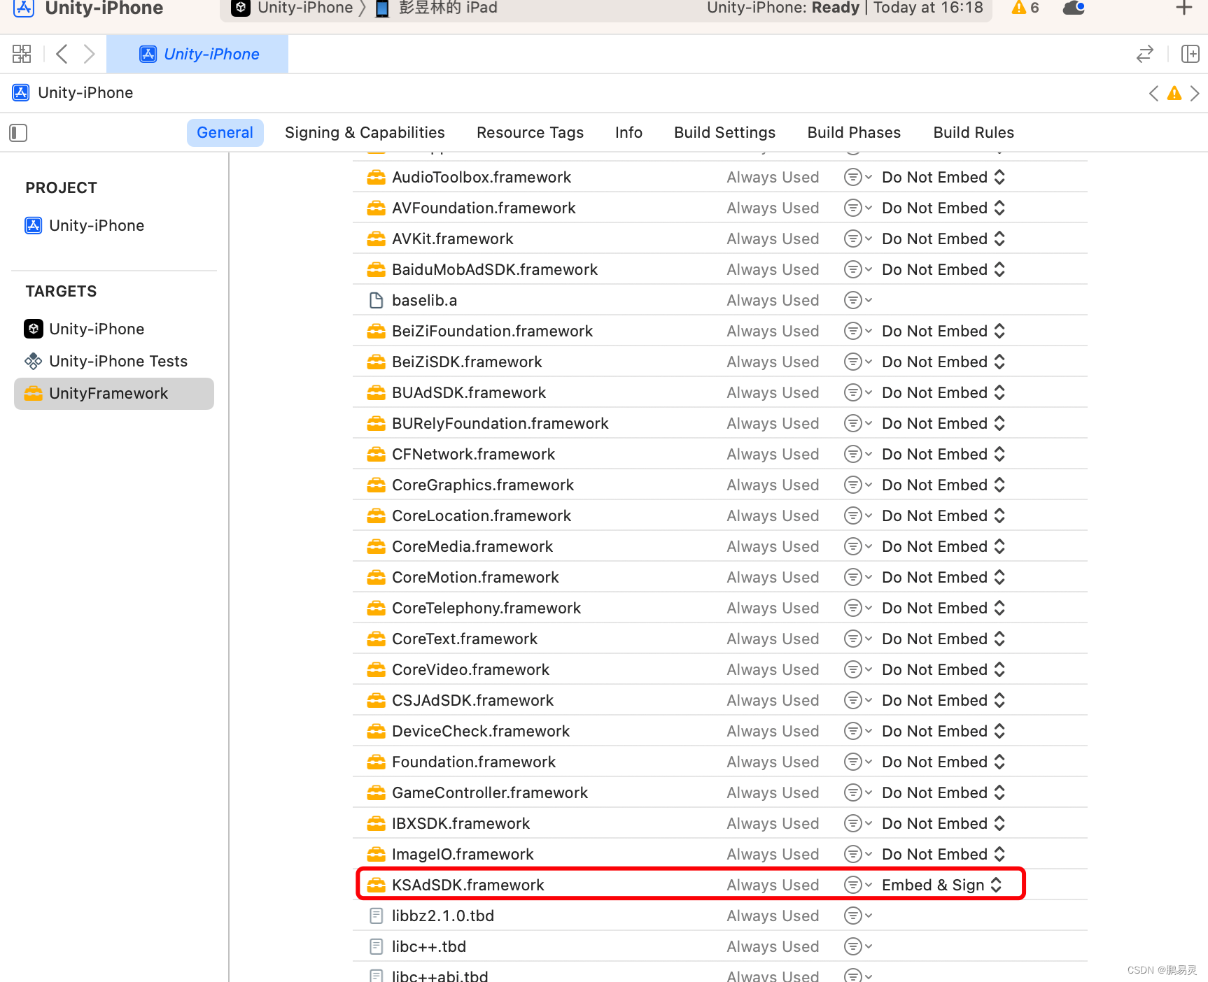Screen dimensions: 1208x982
Task: Go forward in editor history
Action: pos(89,54)
